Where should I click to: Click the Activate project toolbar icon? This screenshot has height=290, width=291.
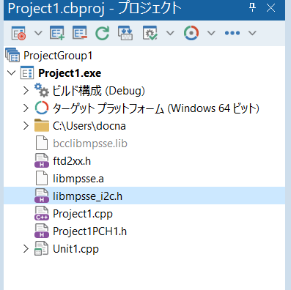click(x=18, y=33)
